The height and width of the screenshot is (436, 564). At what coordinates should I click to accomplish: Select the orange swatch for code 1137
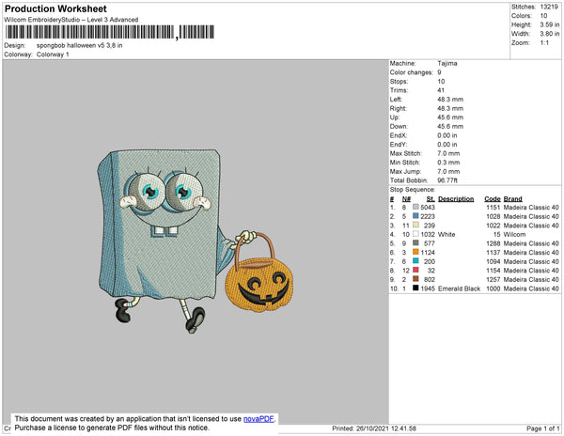pos(415,252)
